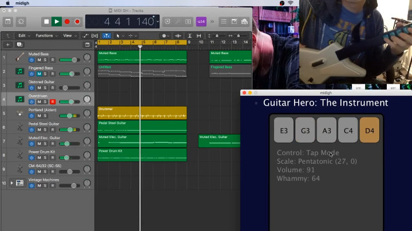Click the Stop button in transport
Screen dimensions: 412x231
pyautogui.click(x=46, y=22)
